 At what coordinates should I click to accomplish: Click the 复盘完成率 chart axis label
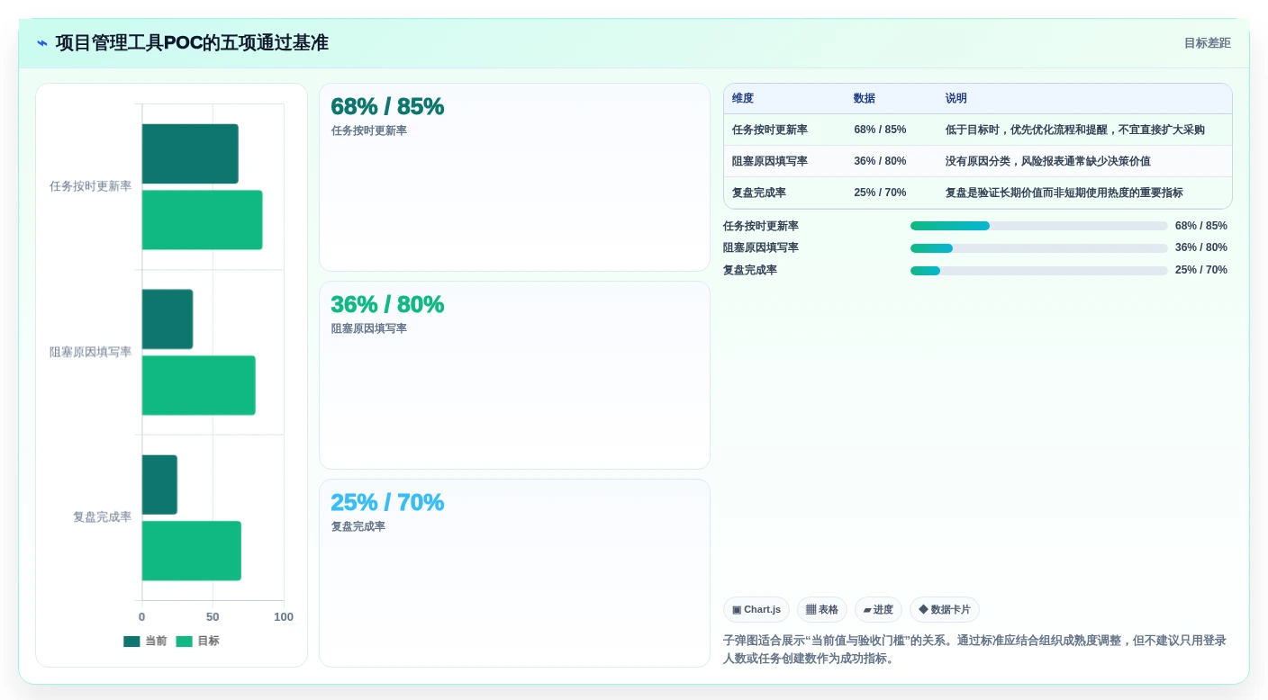(102, 517)
